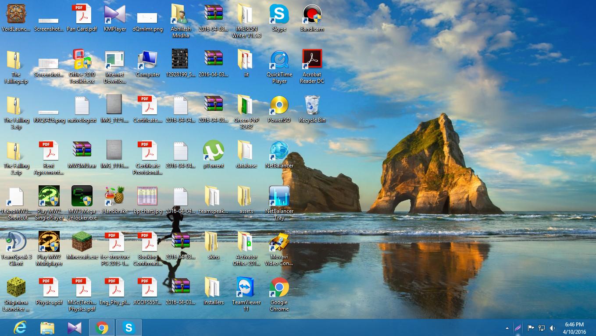Open the teamspeak folder
Image resolution: width=596 pixels, height=336 pixels.
(214, 200)
